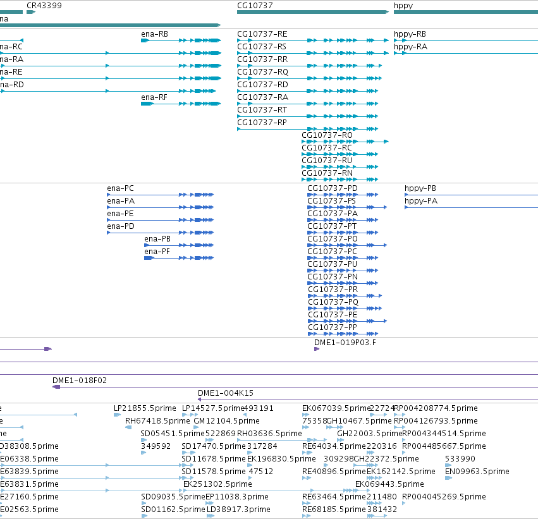
Task: Click the CG10737-PO protein label
Action: (332, 239)
